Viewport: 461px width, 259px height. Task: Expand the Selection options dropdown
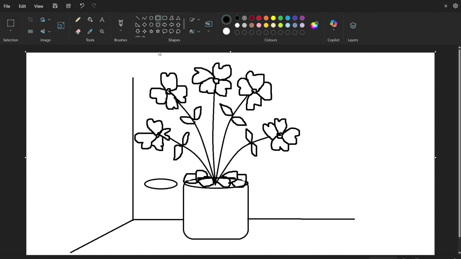pos(11,31)
